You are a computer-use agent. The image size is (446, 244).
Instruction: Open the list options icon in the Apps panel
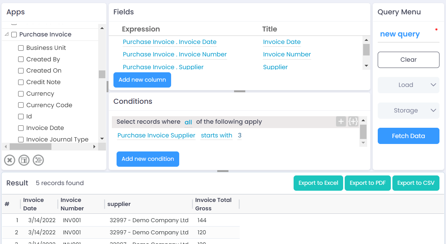38,160
